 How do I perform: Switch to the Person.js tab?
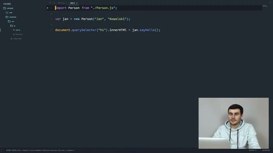pyautogui.click(x=61, y=3)
